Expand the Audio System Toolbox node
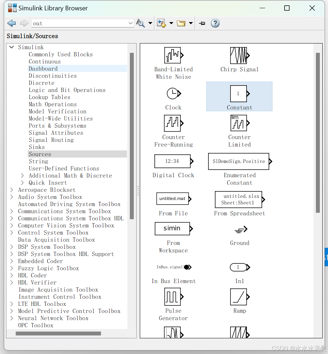 (12, 197)
